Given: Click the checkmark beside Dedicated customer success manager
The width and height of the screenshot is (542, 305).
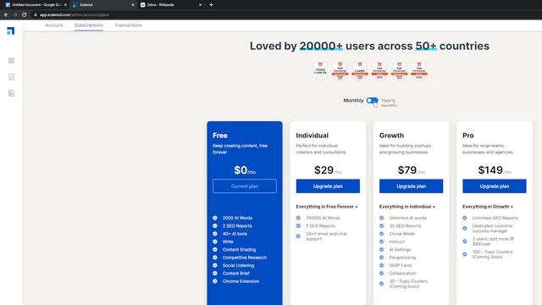Looking at the screenshot, I should 465,228.
